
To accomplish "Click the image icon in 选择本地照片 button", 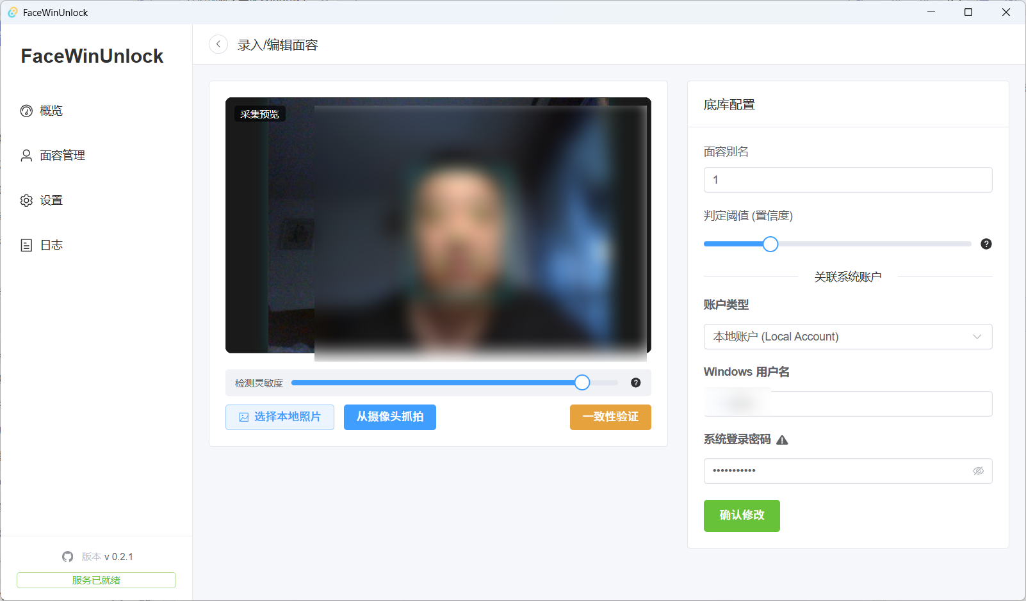I will [x=244, y=417].
